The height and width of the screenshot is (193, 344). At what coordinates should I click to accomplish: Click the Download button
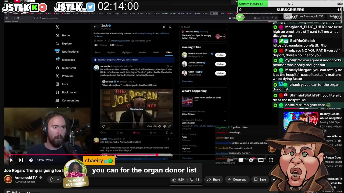coord(237,180)
